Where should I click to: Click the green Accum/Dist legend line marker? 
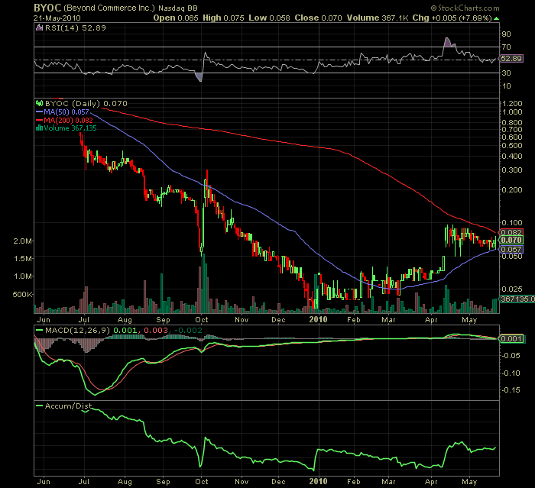39,406
